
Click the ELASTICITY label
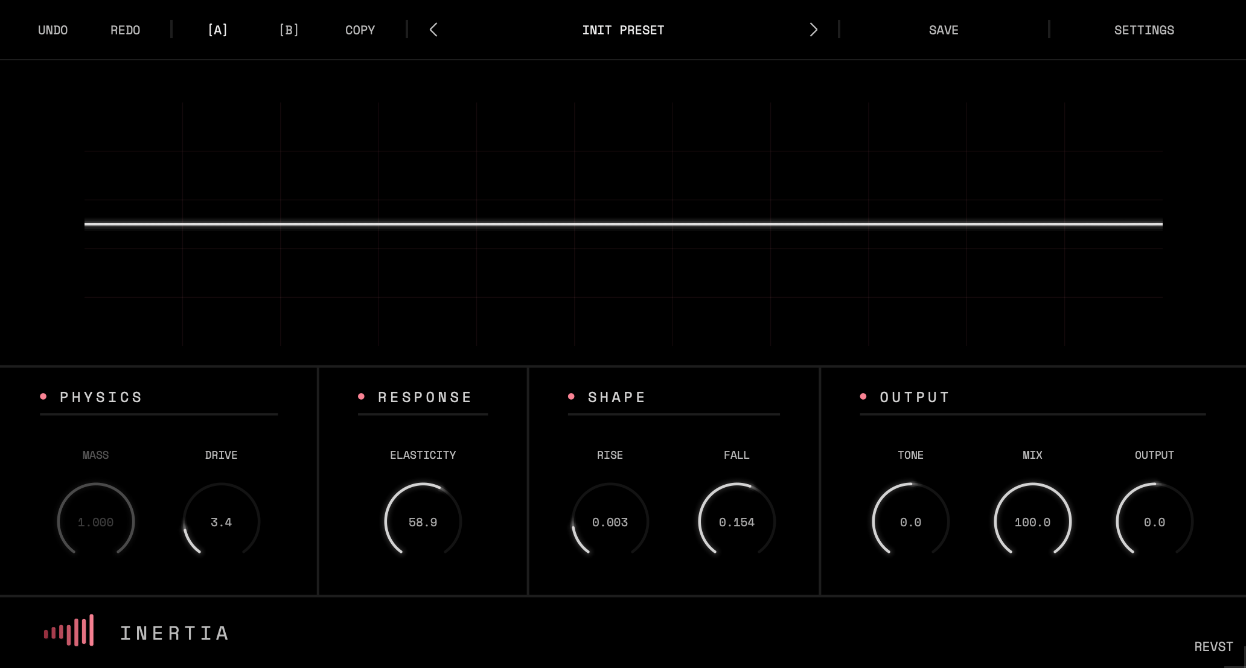tap(423, 455)
